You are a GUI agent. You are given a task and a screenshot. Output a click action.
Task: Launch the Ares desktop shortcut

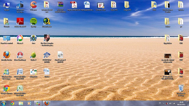click(x=33, y=38)
